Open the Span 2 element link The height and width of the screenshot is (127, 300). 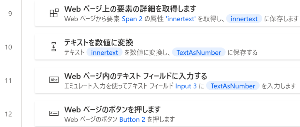pyautogui.click(x=132, y=19)
